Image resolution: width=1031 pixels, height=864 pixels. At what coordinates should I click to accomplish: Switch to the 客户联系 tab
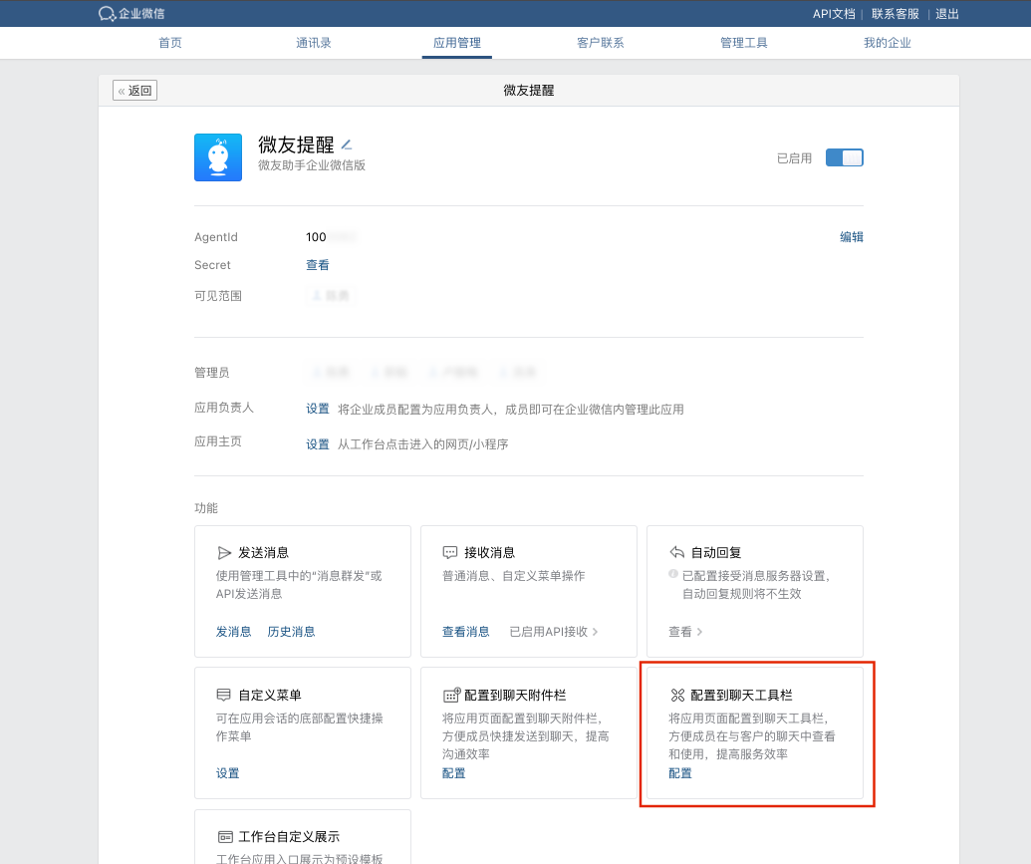click(601, 43)
